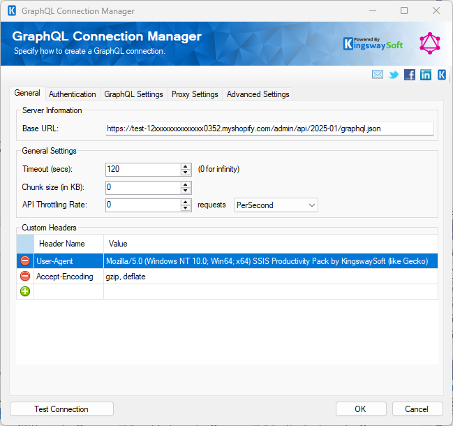Open the Facebook icon link
The height and width of the screenshot is (426, 453).
pyautogui.click(x=410, y=75)
